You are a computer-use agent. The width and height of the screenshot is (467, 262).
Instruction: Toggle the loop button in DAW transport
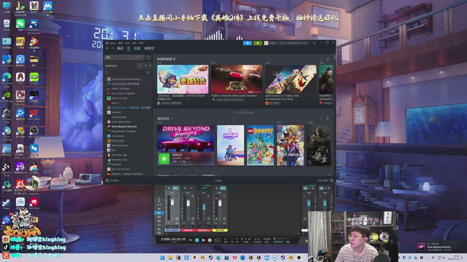click(217, 240)
